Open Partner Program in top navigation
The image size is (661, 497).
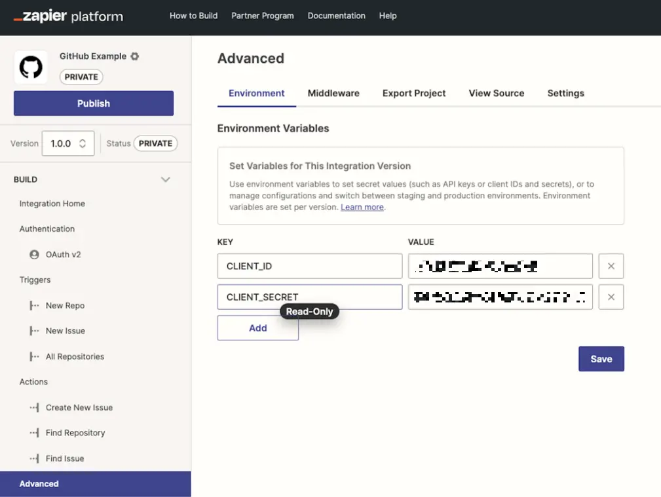click(263, 16)
